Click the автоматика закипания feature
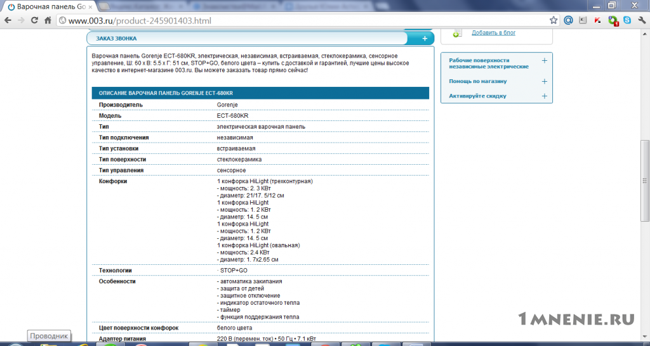650x346 pixels. coord(249,281)
